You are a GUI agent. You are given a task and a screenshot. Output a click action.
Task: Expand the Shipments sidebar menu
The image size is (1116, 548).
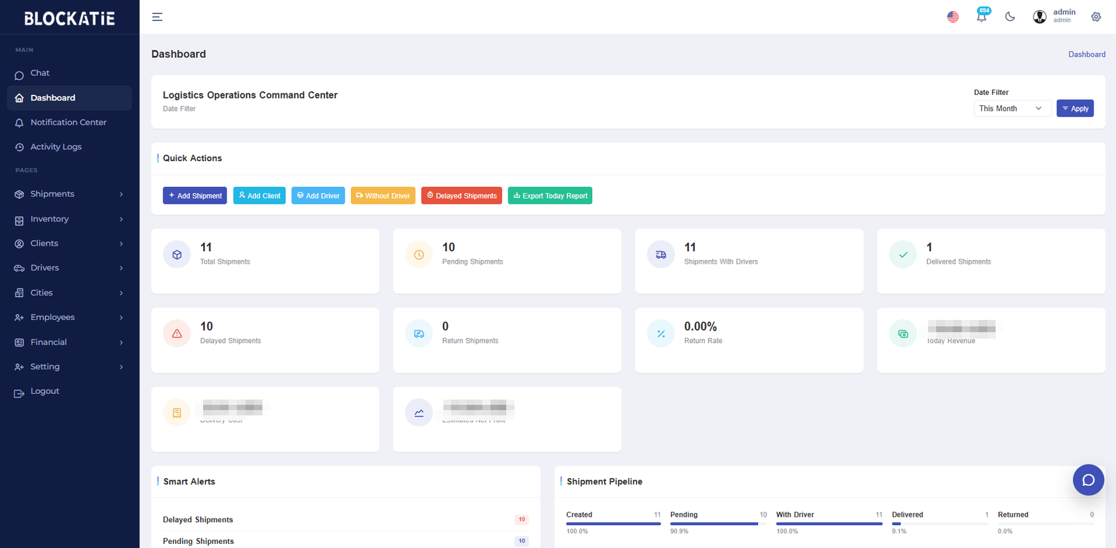pyautogui.click(x=70, y=194)
